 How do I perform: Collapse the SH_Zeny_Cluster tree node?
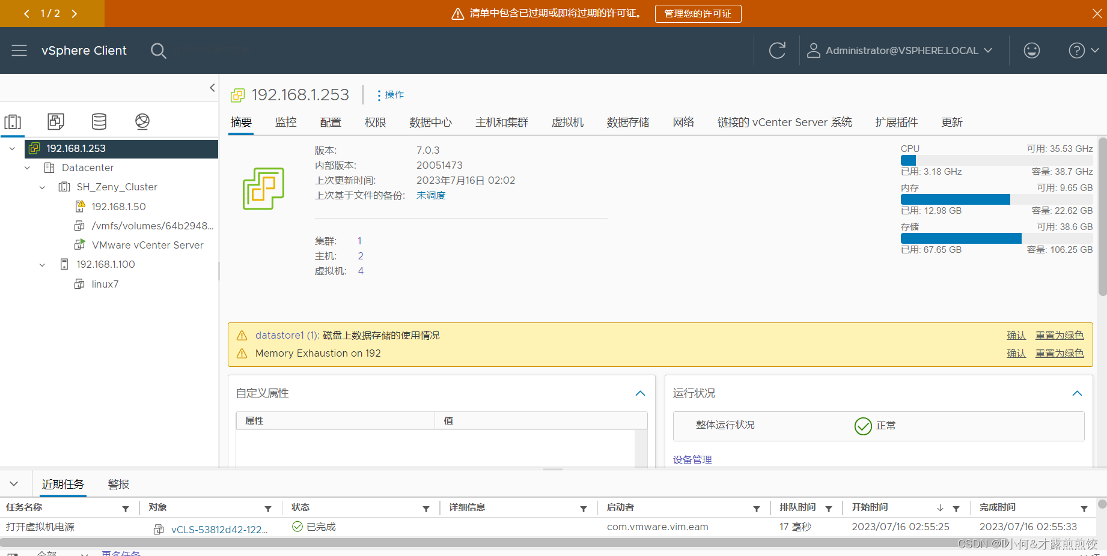click(x=42, y=187)
